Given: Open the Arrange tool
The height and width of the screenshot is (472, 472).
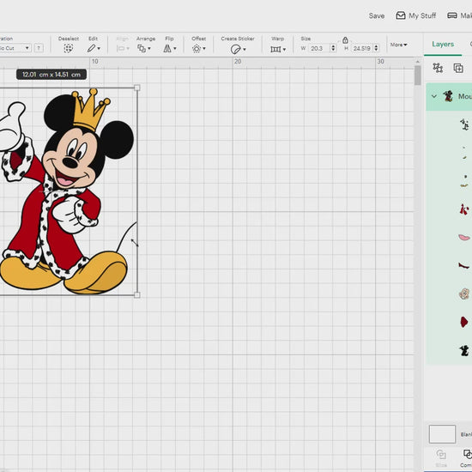Looking at the screenshot, I should click(142, 48).
